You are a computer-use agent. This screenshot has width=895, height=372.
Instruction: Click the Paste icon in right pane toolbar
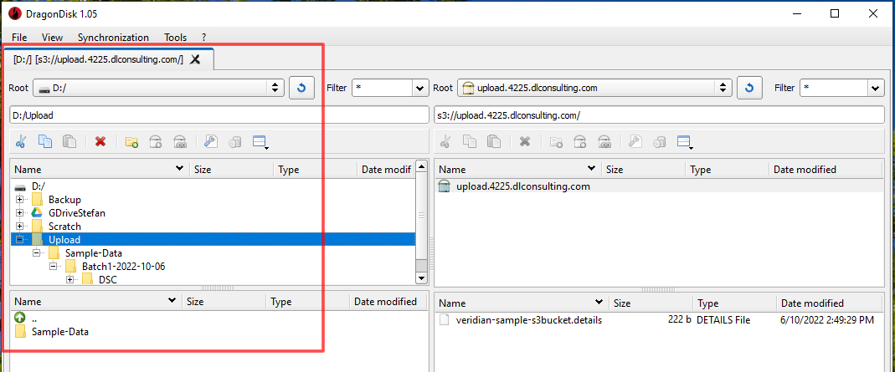click(494, 141)
